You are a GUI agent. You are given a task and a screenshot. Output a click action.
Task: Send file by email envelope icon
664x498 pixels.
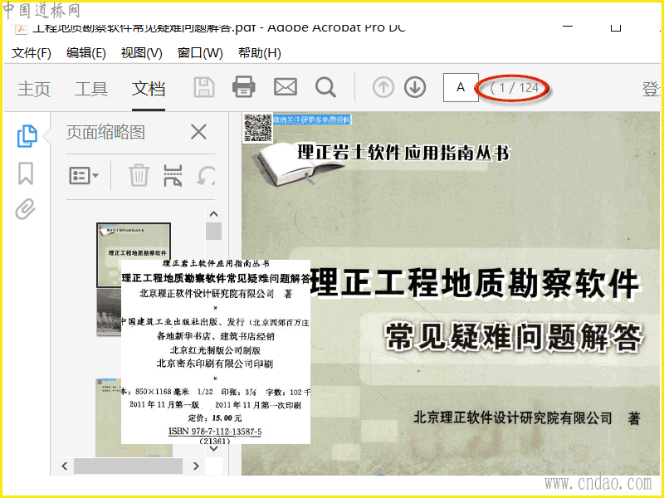click(x=286, y=87)
